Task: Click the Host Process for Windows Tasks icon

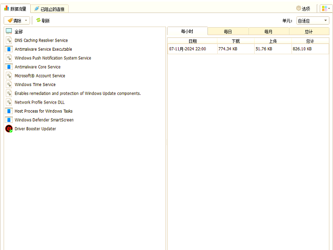Action: pos(9,111)
